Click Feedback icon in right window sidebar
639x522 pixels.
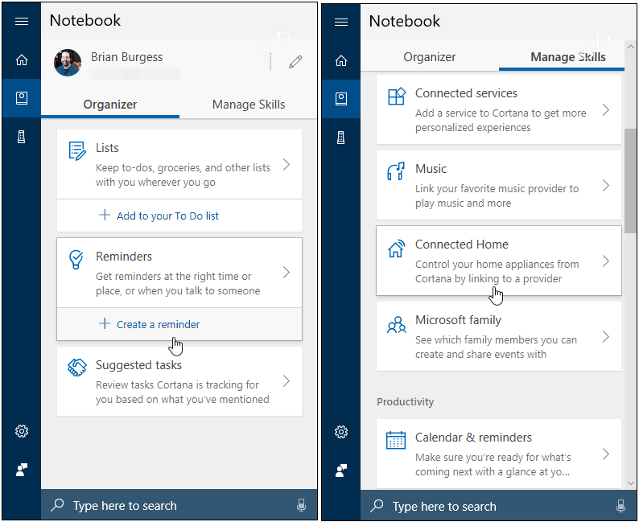(341, 471)
